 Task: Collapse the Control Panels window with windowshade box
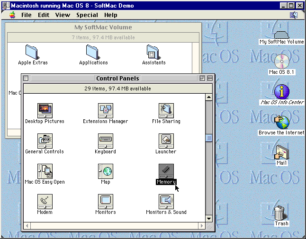[210, 79]
